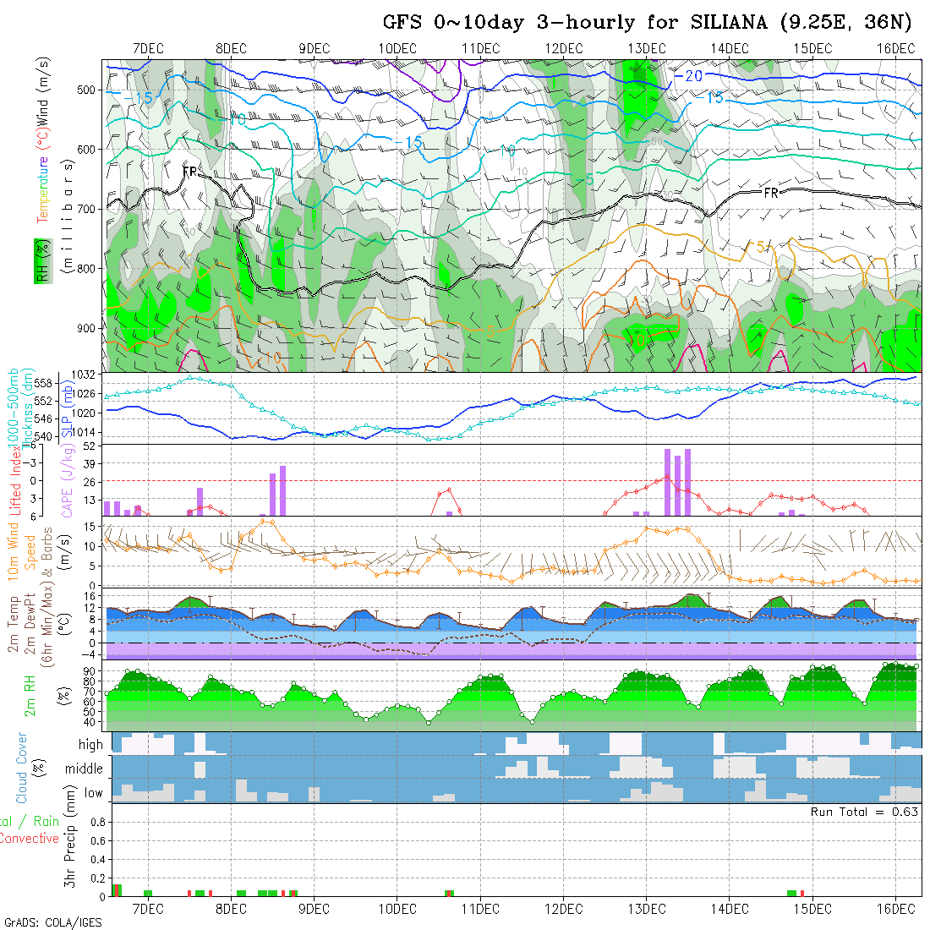Click the 'low' cloud cover row label
Screen dimensions: 930x930
[x=92, y=792]
